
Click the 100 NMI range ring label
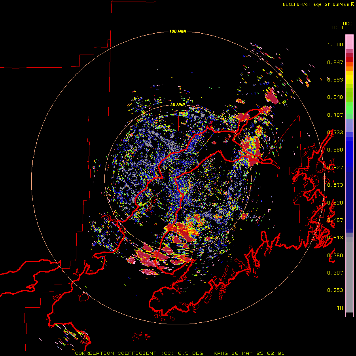178,31
